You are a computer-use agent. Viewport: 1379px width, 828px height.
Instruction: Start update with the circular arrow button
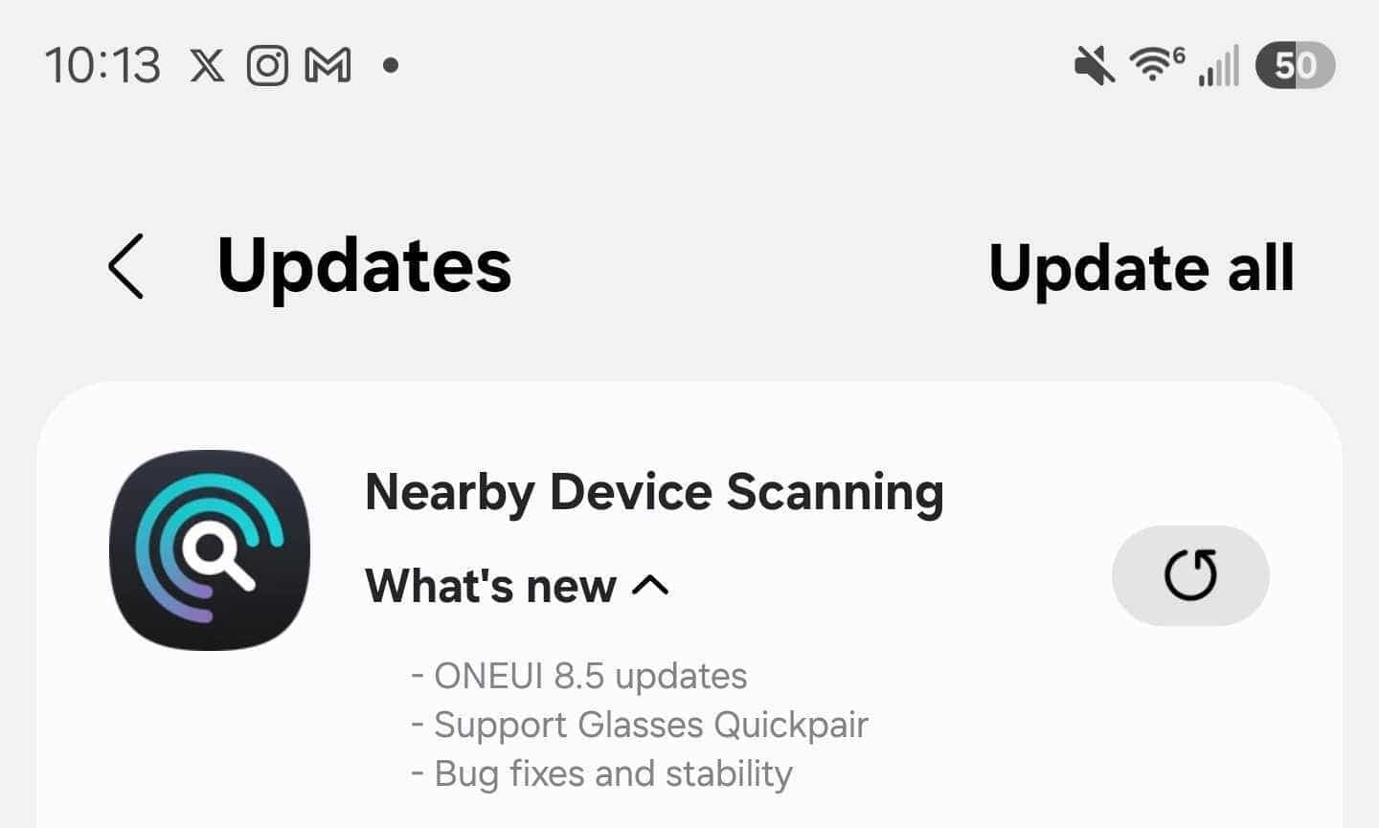pyautogui.click(x=1190, y=575)
